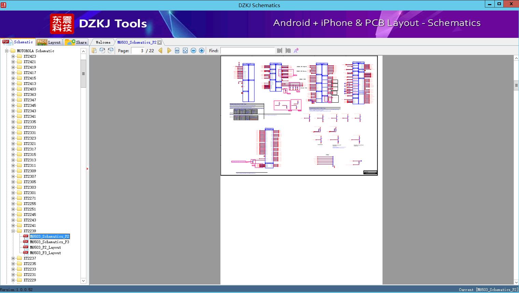Find the next search match
Image resolution: width=519 pixels, height=293 pixels.
coord(288,50)
